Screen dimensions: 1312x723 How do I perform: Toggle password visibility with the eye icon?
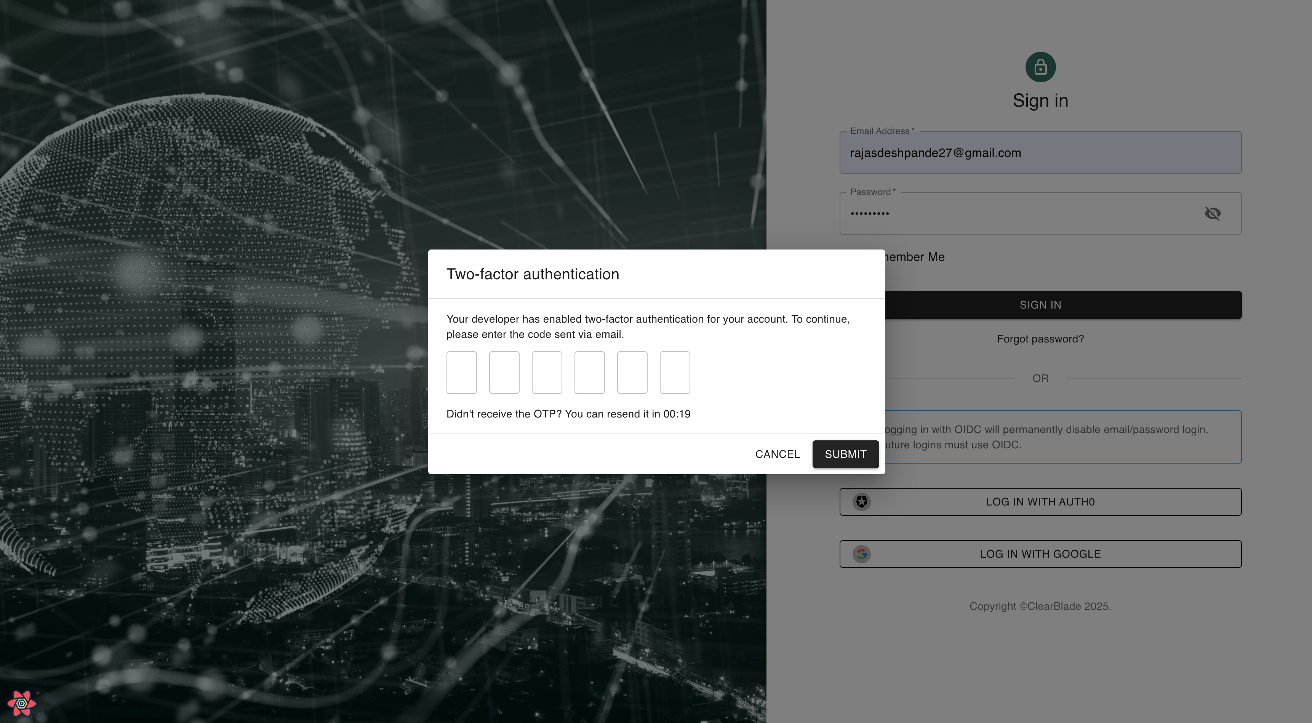click(x=1212, y=213)
